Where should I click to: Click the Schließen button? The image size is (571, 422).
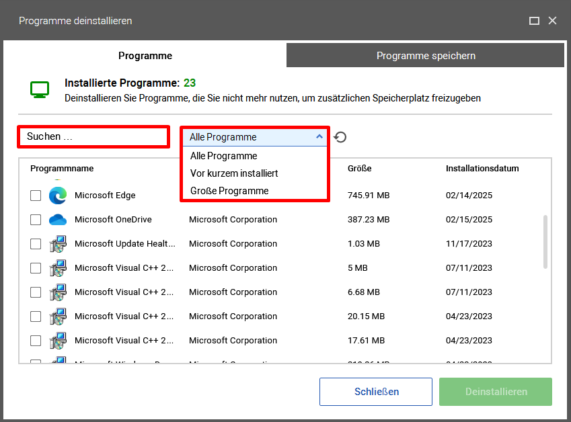pos(376,392)
